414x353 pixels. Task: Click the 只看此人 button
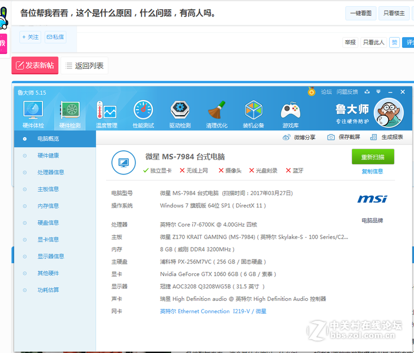374,42
